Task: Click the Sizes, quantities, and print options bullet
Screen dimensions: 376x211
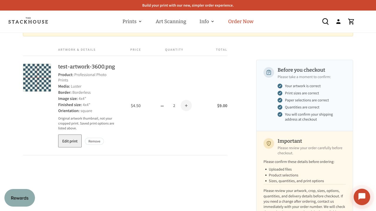Action: click(x=296, y=181)
